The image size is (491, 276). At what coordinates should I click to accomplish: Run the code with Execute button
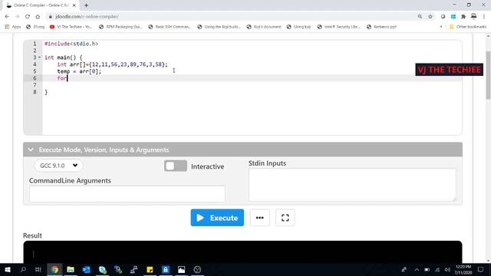click(x=217, y=218)
